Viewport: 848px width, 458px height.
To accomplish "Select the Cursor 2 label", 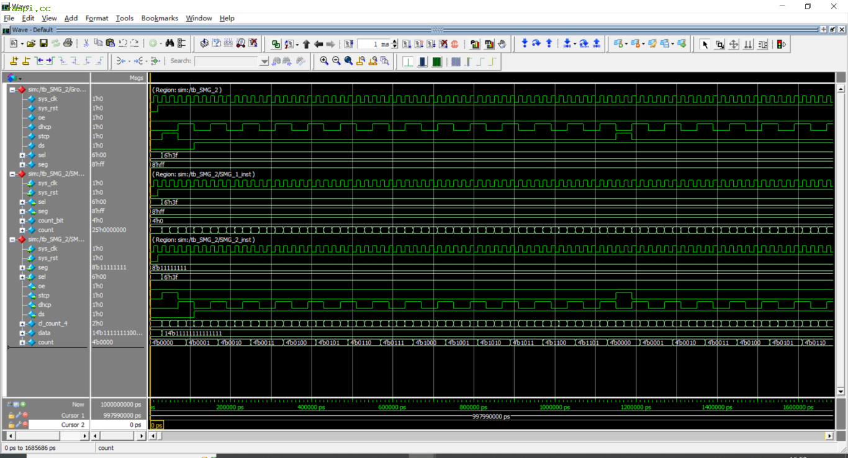I will (72, 425).
